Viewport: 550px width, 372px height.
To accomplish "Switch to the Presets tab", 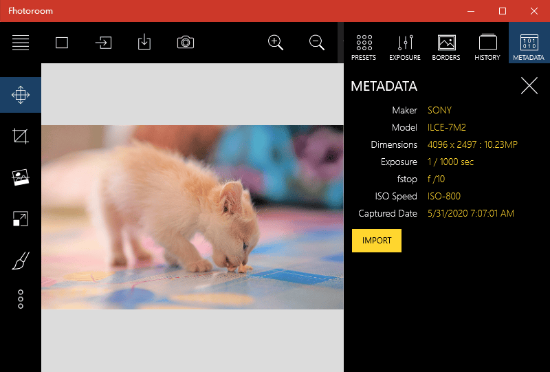I will tap(364, 47).
